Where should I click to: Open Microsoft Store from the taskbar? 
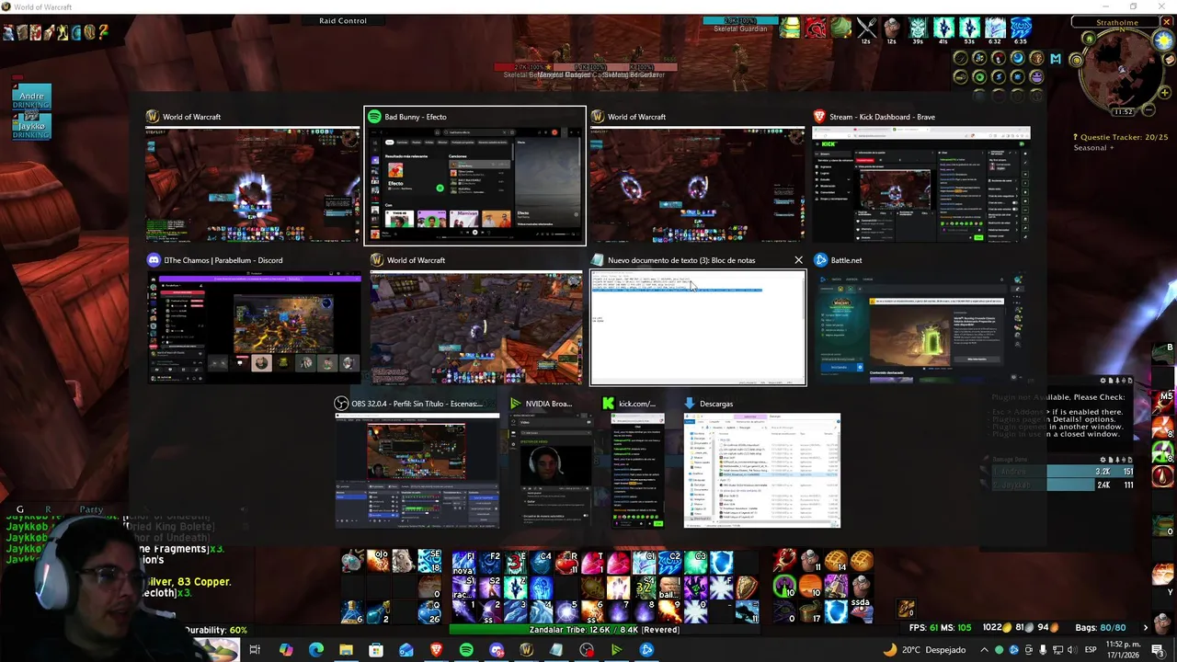[376, 650]
